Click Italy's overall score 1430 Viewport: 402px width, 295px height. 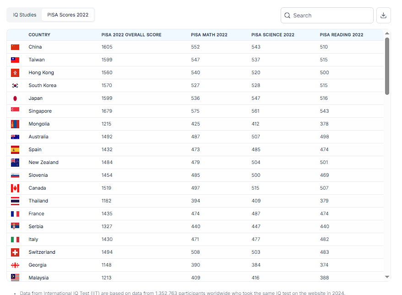coord(107,239)
